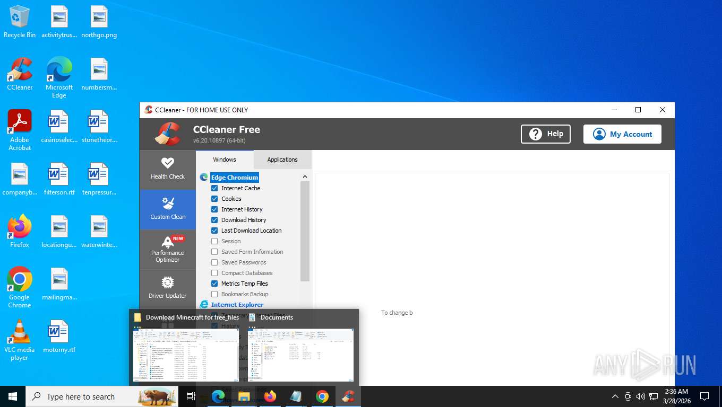The image size is (722, 407).
Task: Click the CCleaner logo in the header
Action: pos(168,134)
